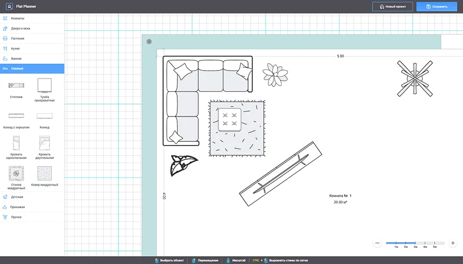The image size is (463, 264).
Task: Select the Тумба прикроватная item
Action: click(x=44, y=90)
